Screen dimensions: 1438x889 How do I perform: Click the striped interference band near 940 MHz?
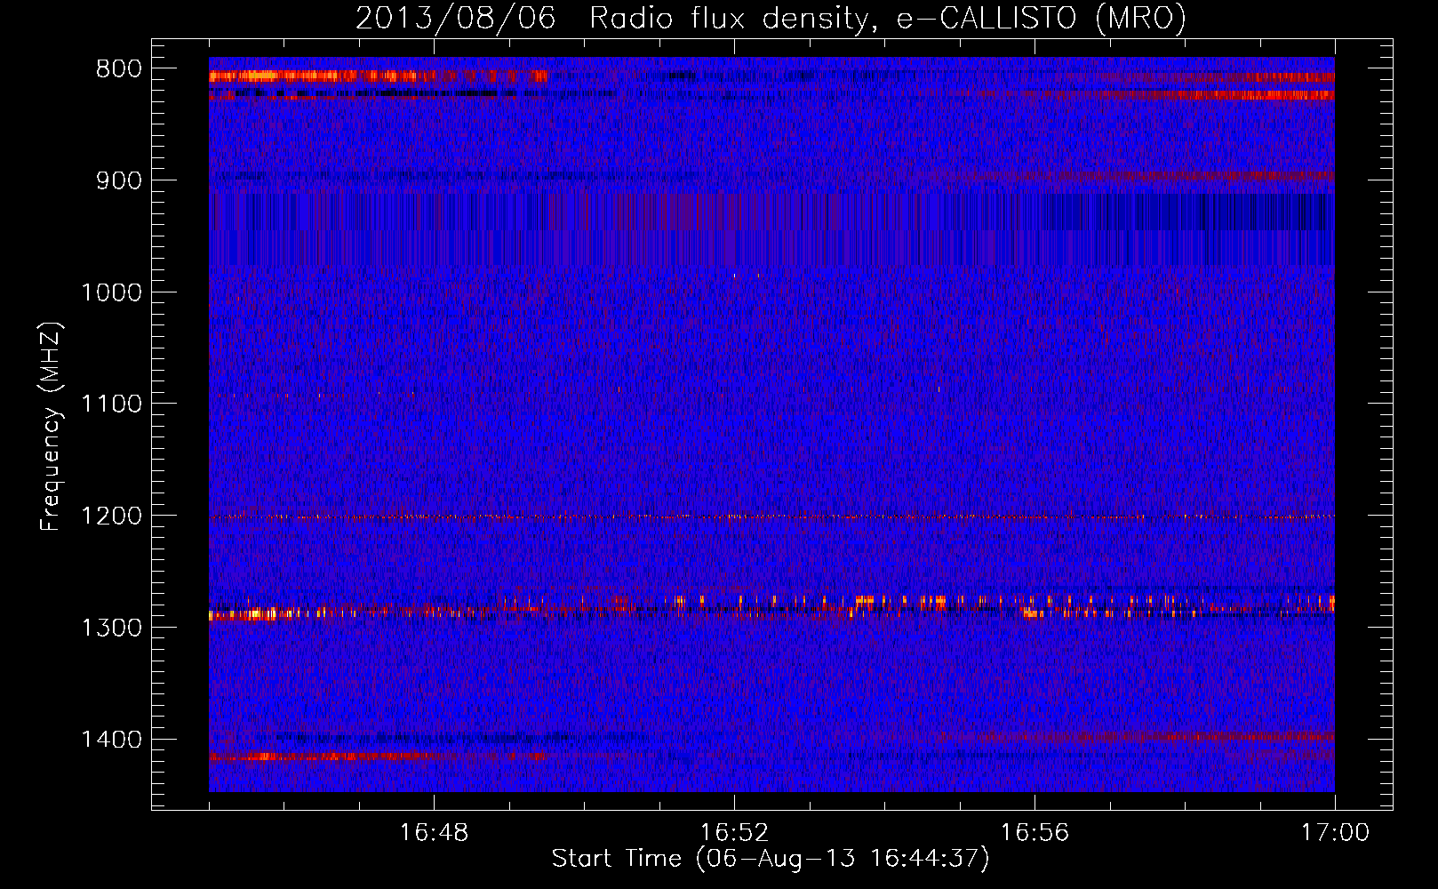point(771,229)
